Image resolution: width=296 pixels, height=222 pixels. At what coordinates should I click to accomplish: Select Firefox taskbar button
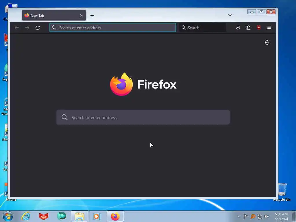115,216
